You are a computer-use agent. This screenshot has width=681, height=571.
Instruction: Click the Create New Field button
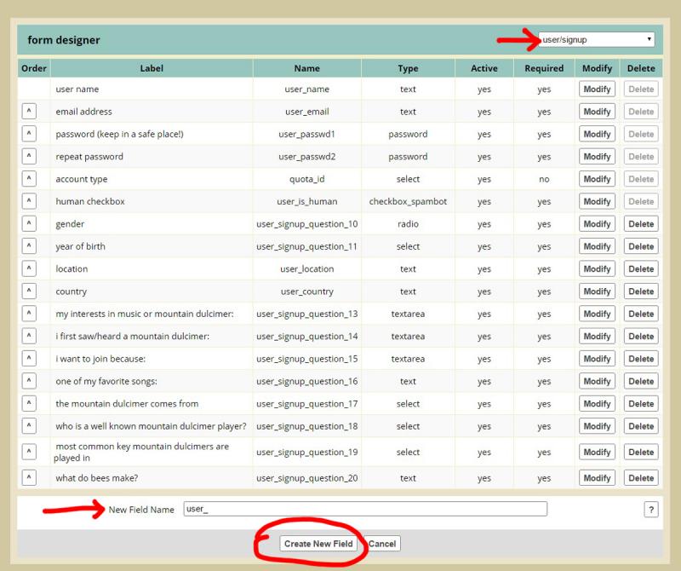coord(318,544)
